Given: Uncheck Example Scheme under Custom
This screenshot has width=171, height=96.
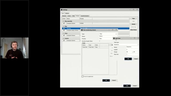Looking at the screenshot, I should pos(64,40).
